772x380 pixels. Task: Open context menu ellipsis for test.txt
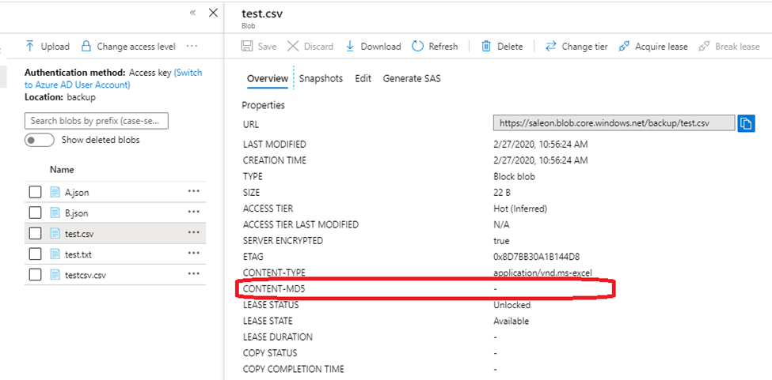click(193, 253)
